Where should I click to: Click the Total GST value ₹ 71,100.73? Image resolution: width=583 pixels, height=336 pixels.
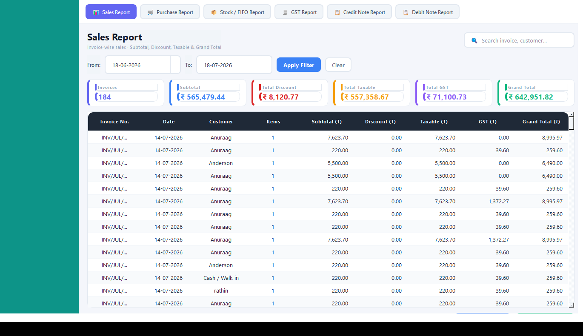[446, 97]
